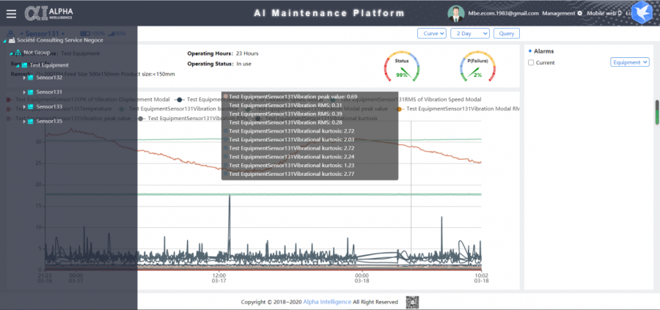
Task: Expand Sensor132 in the tree
Action: [x=24, y=78]
